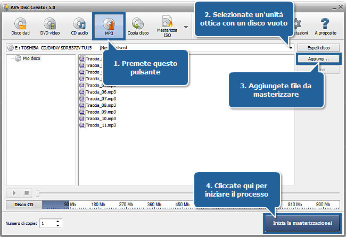Click the AVS Disc Creator title bar icon

click(x=6, y=7)
